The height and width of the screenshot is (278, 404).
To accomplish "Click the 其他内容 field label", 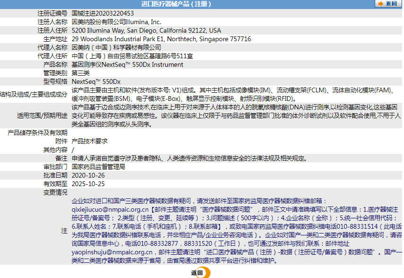I will click(55, 150).
